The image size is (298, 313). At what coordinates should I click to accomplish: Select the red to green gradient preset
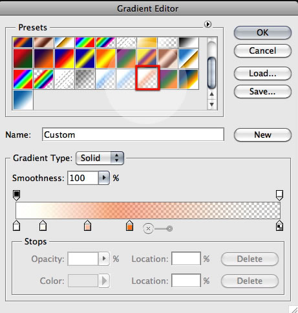coord(23,58)
